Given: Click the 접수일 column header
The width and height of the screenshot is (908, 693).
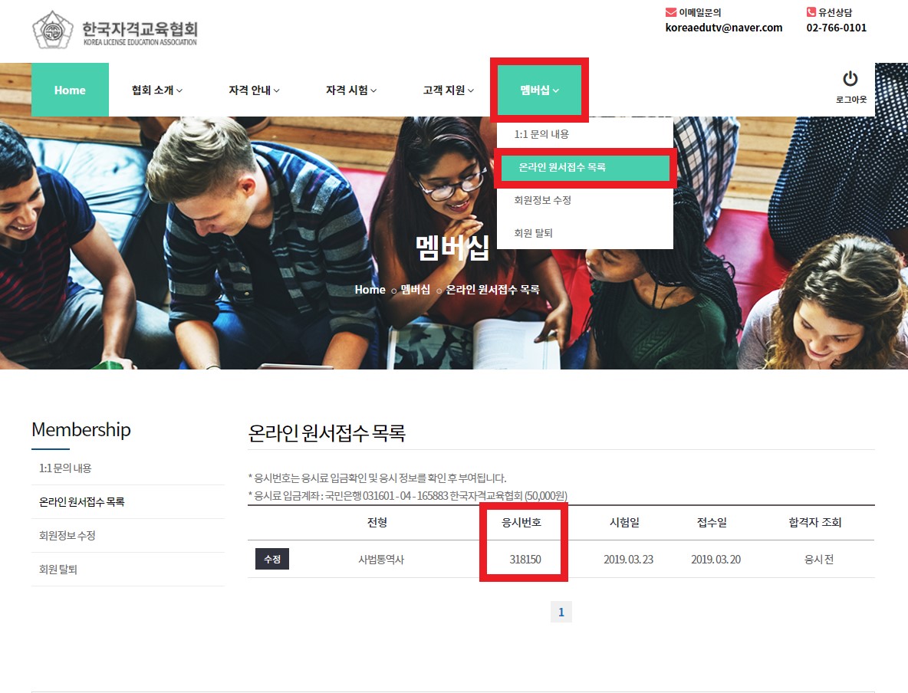Looking at the screenshot, I should coord(712,522).
